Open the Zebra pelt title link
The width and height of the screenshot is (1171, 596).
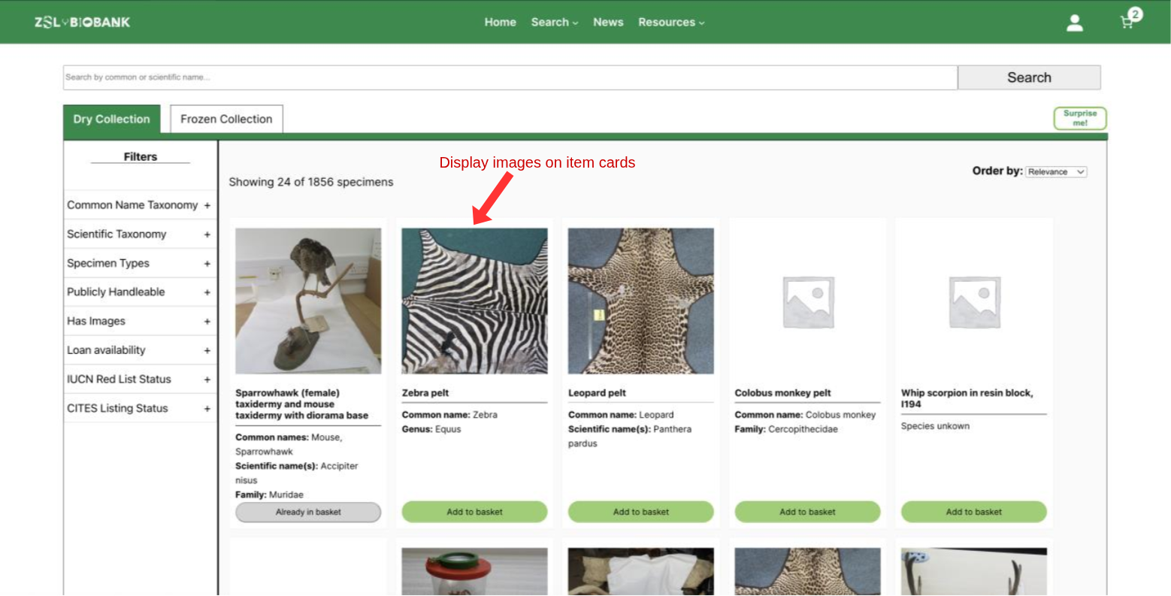[x=425, y=393]
